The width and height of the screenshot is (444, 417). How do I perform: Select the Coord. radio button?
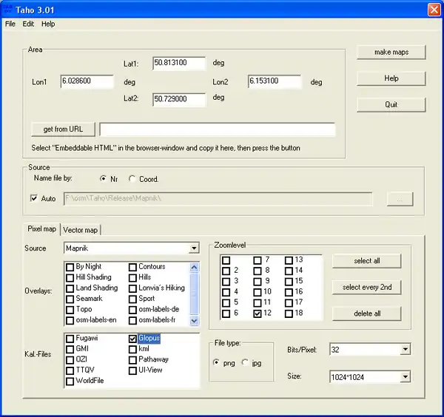tap(132, 179)
